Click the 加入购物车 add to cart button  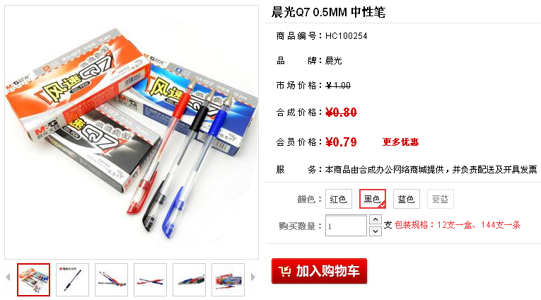point(319,271)
